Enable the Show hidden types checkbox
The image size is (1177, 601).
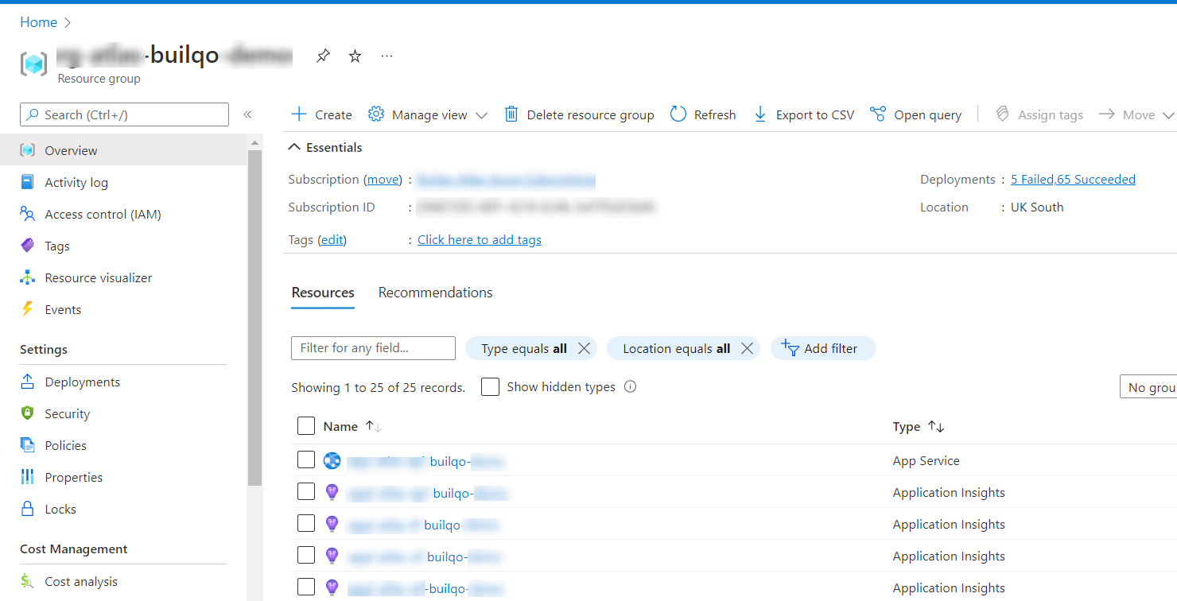(491, 387)
